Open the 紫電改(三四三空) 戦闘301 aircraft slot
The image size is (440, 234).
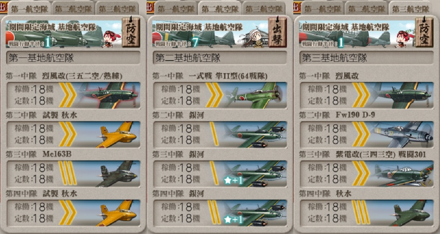click(x=367, y=173)
